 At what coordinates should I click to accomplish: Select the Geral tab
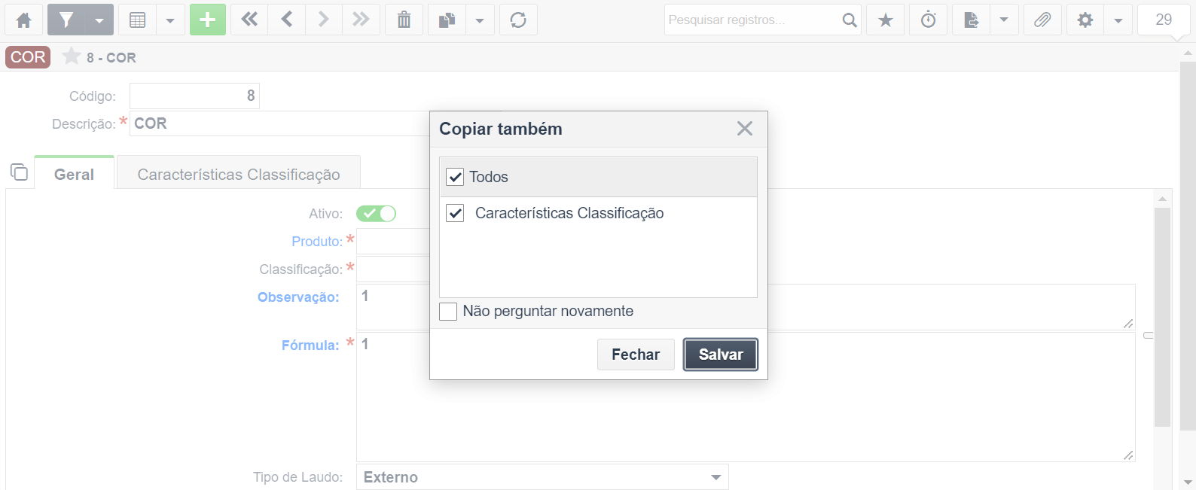pyautogui.click(x=75, y=174)
